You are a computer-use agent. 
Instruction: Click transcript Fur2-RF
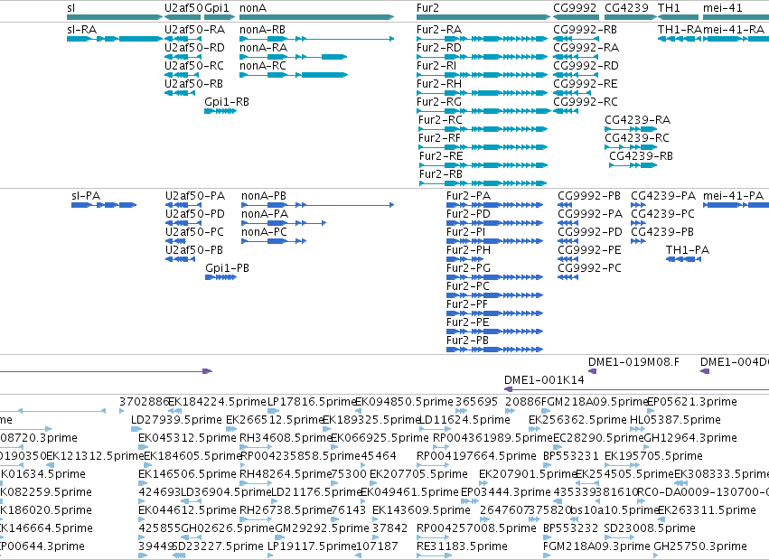coord(483,147)
